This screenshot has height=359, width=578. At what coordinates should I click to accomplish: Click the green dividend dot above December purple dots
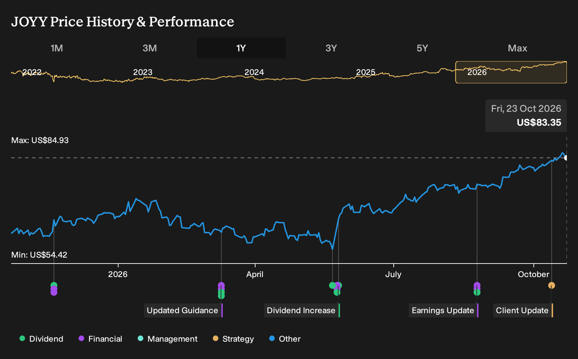(54, 285)
